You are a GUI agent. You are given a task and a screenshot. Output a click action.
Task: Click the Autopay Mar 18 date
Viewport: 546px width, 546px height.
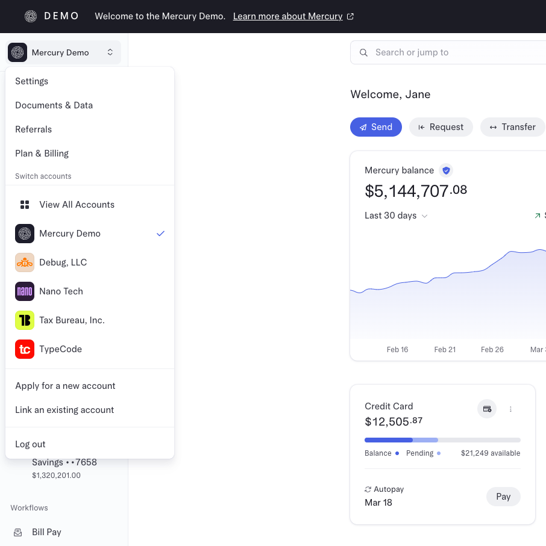(378, 503)
